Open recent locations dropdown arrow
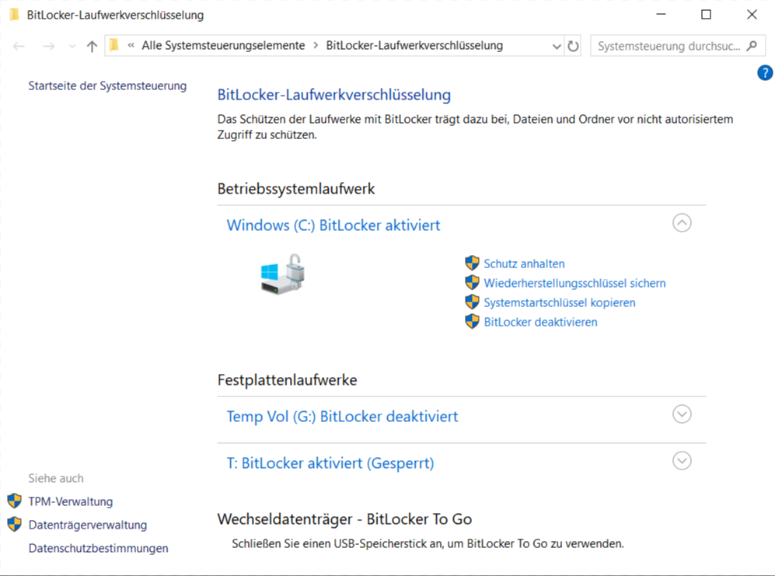This screenshot has width=775, height=576. (x=72, y=47)
